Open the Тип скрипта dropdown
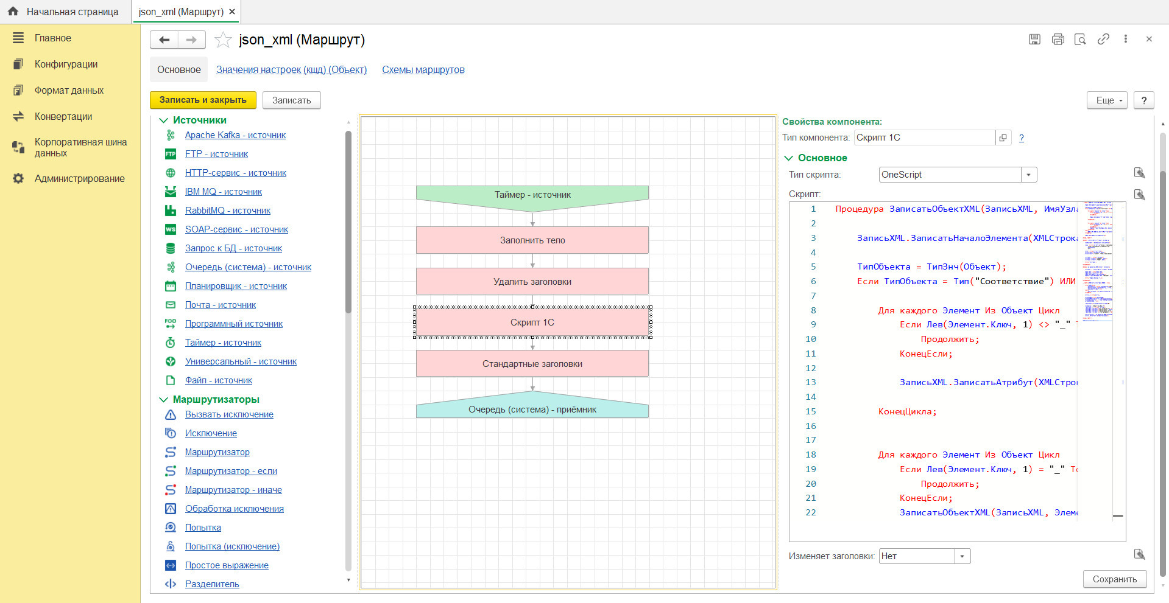 point(1028,175)
